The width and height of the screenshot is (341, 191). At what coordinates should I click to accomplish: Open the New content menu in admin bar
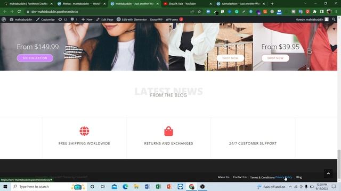click(x=87, y=20)
